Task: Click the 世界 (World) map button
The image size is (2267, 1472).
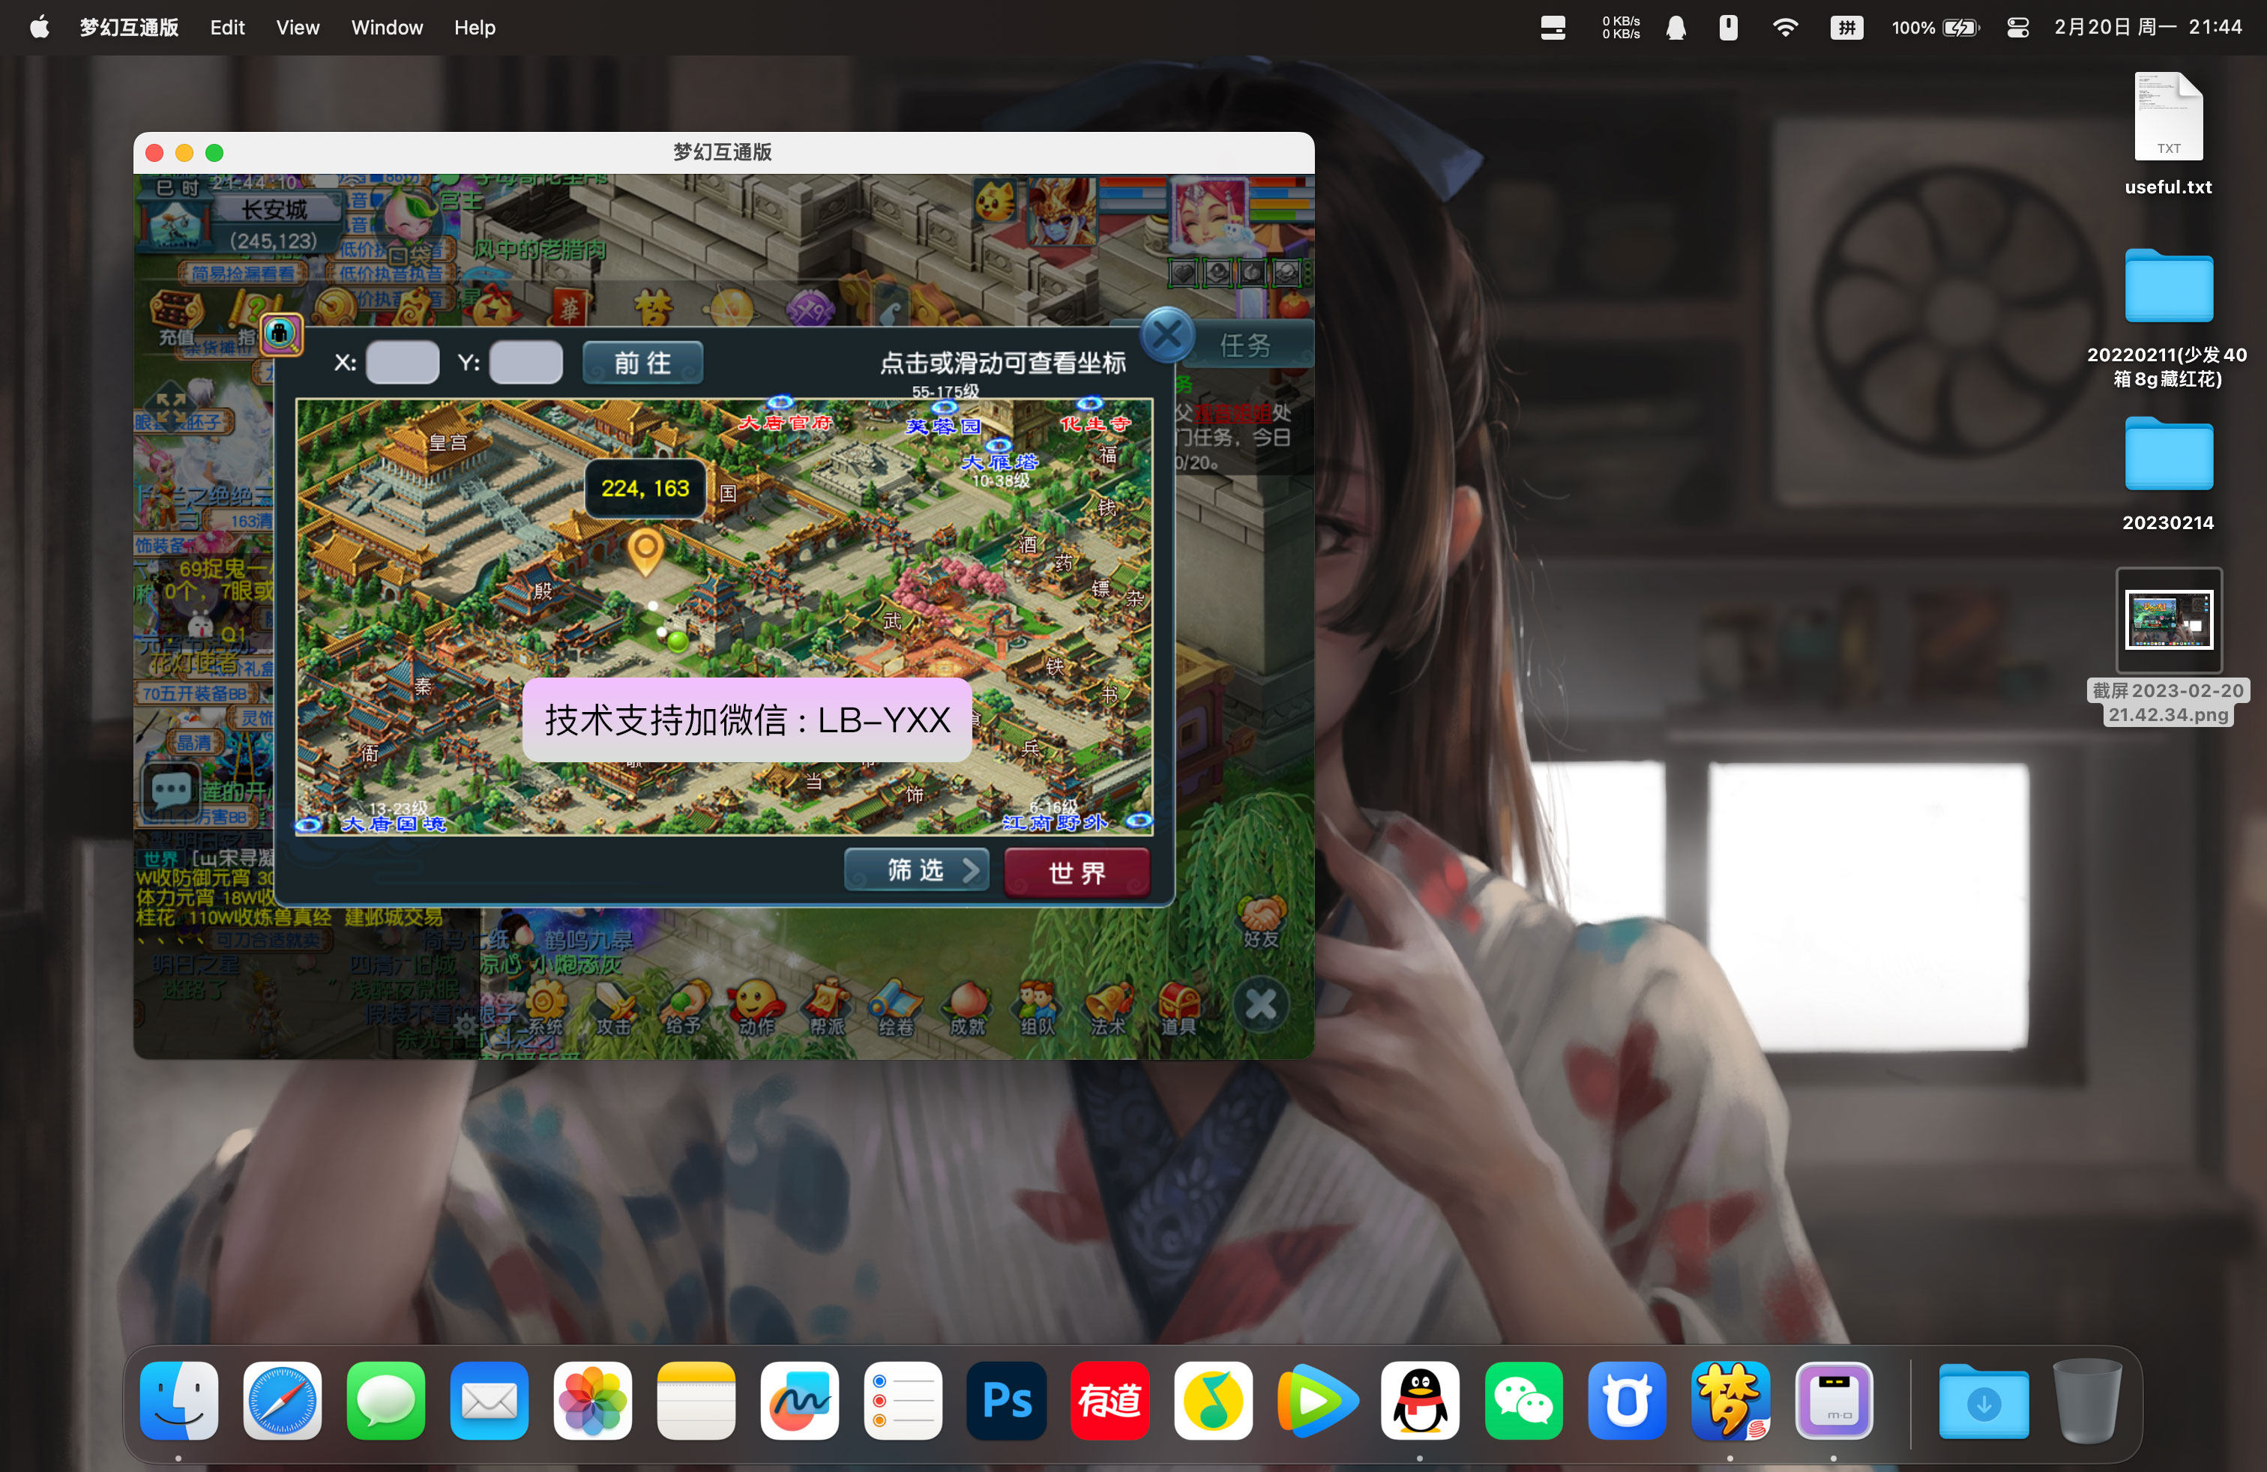Action: tap(1077, 871)
